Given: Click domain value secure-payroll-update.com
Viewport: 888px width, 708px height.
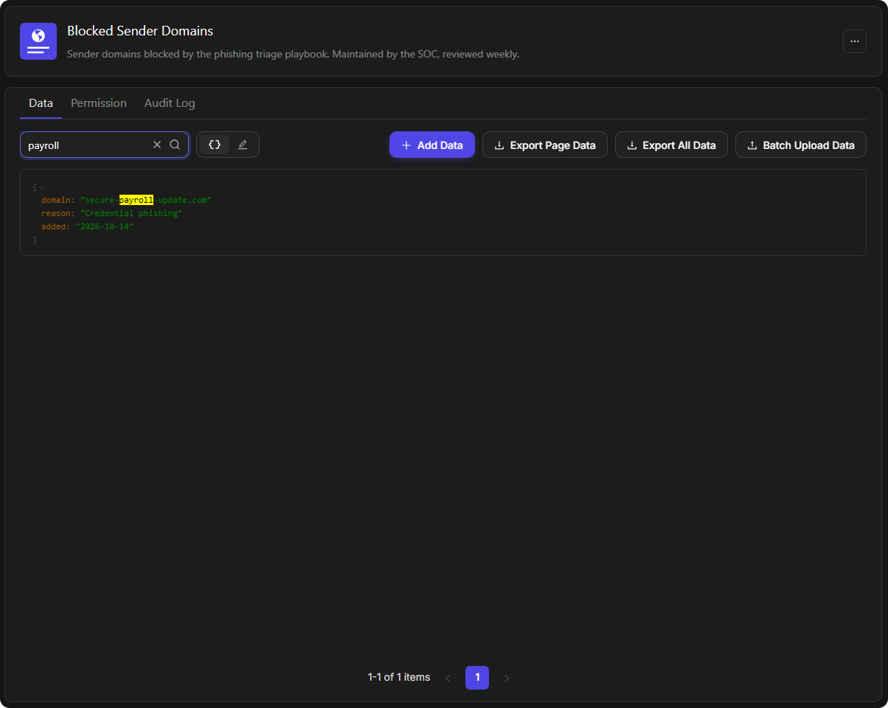Looking at the screenshot, I should tap(146, 200).
